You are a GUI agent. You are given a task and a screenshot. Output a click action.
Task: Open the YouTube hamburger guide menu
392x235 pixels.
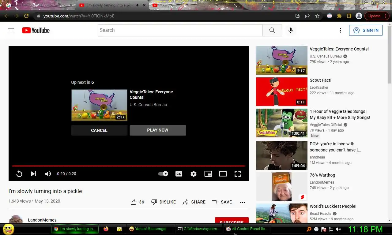pyautogui.click(x=11, y=30)
